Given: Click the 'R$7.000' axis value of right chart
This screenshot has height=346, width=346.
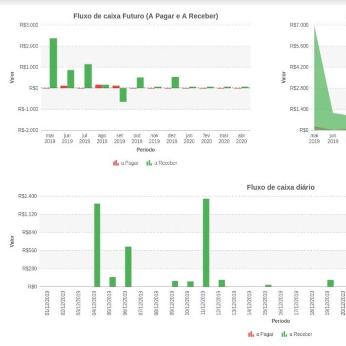Looking at the screenshot, I should (299, 25).
